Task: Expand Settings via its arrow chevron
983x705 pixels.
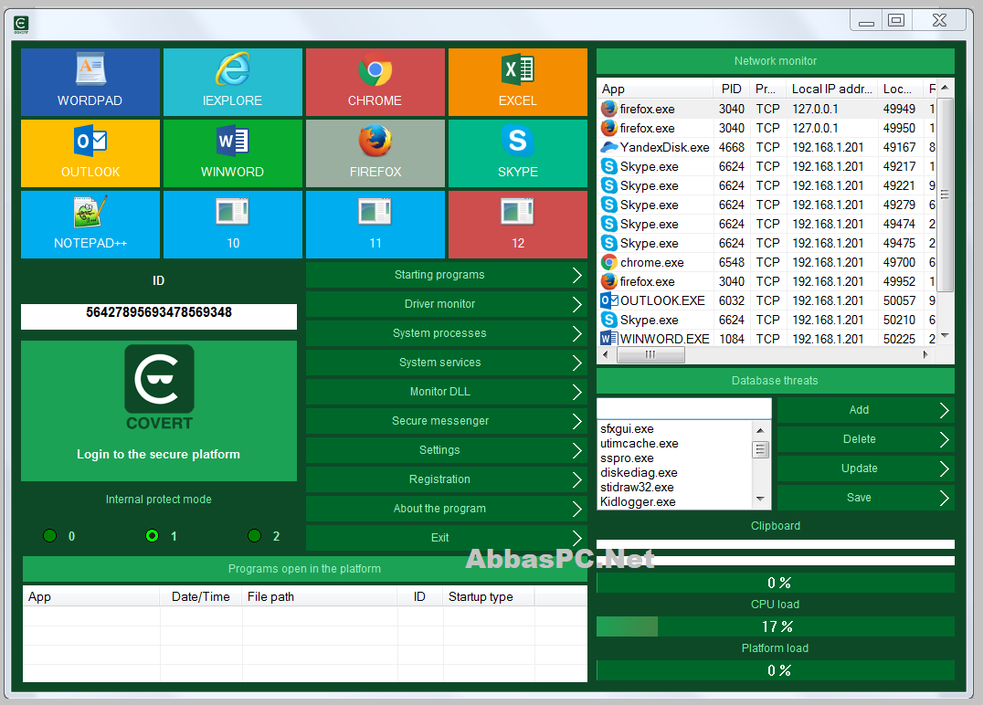Action: pos(576,450)
